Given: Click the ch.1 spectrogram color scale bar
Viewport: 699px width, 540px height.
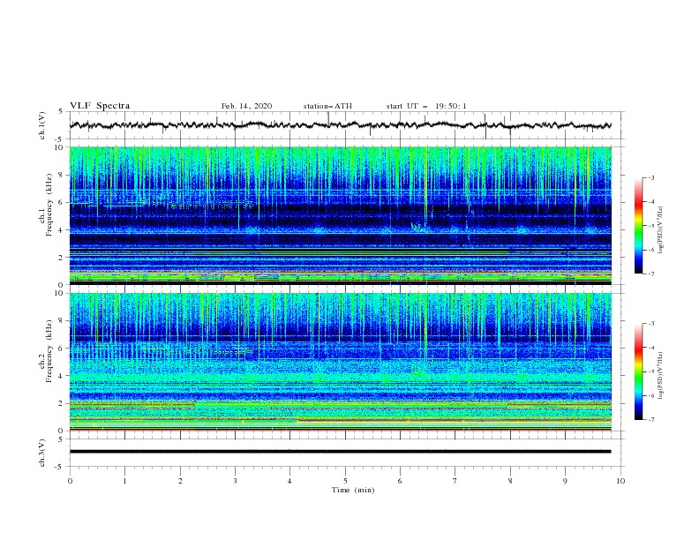Looking at the screenshot, I should [638, 226].
